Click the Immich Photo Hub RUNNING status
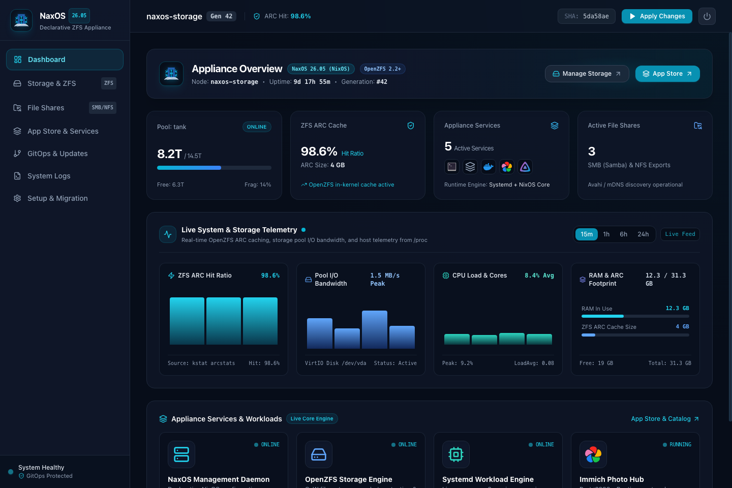This screenshot has height=488, width=732. [x=677, y=445]
